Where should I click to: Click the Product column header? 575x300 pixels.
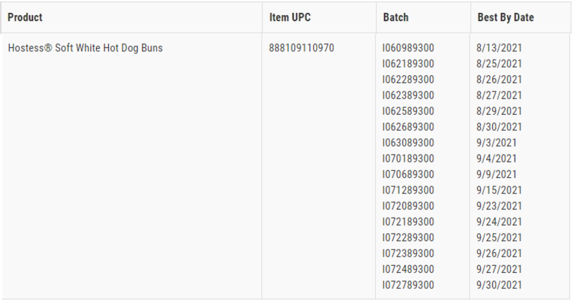pyautogui.click(x=25, y=17)
